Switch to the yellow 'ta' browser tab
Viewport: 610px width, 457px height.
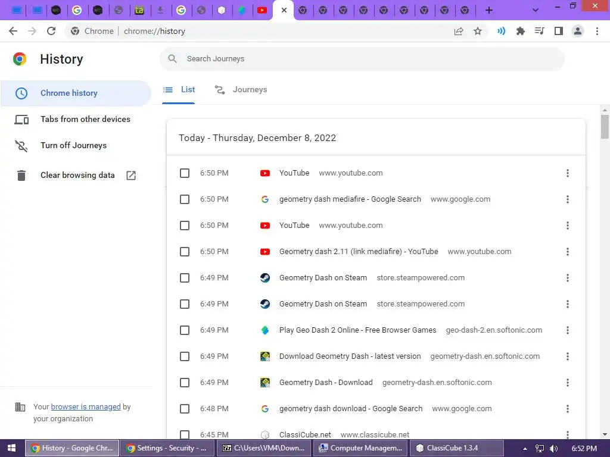coord(139,11)
